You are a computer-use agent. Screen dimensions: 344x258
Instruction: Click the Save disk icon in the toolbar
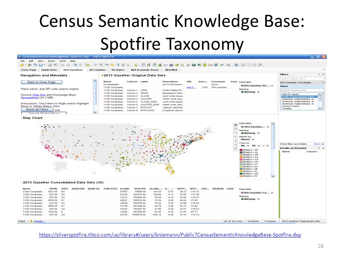pos(41,65)
